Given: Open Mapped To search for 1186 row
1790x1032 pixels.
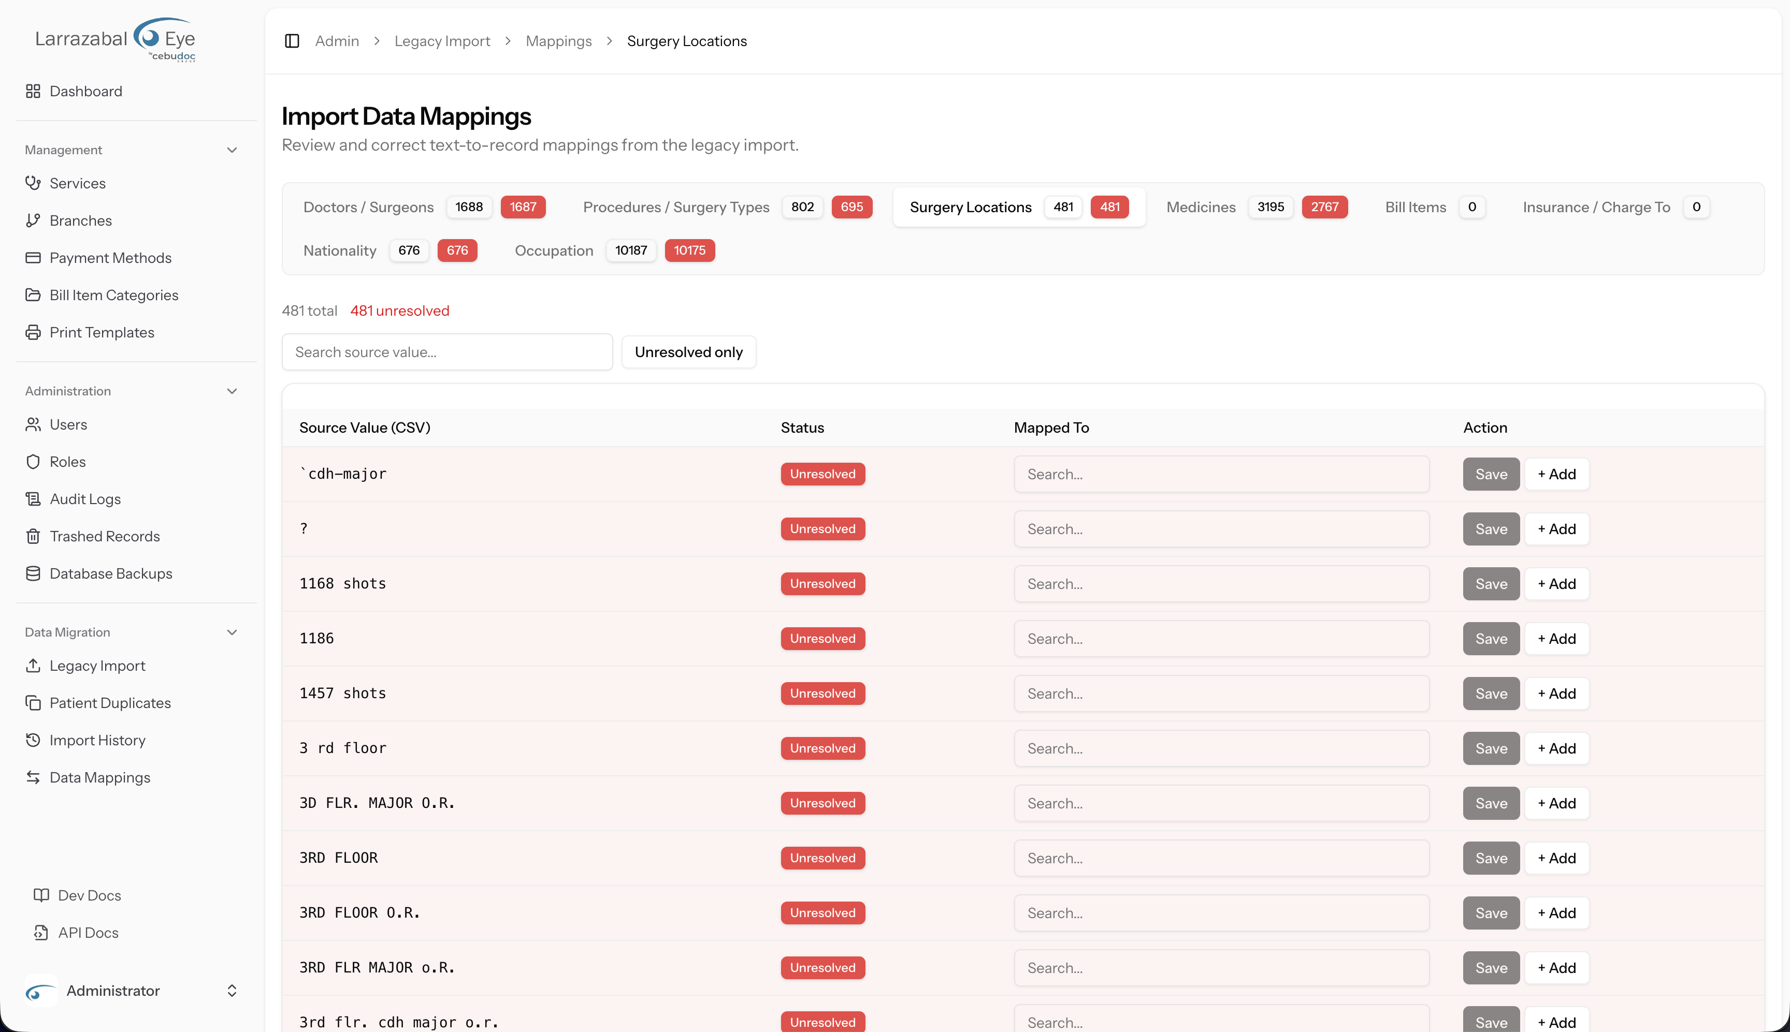Looking at the screenshot, I should 1221,639.
